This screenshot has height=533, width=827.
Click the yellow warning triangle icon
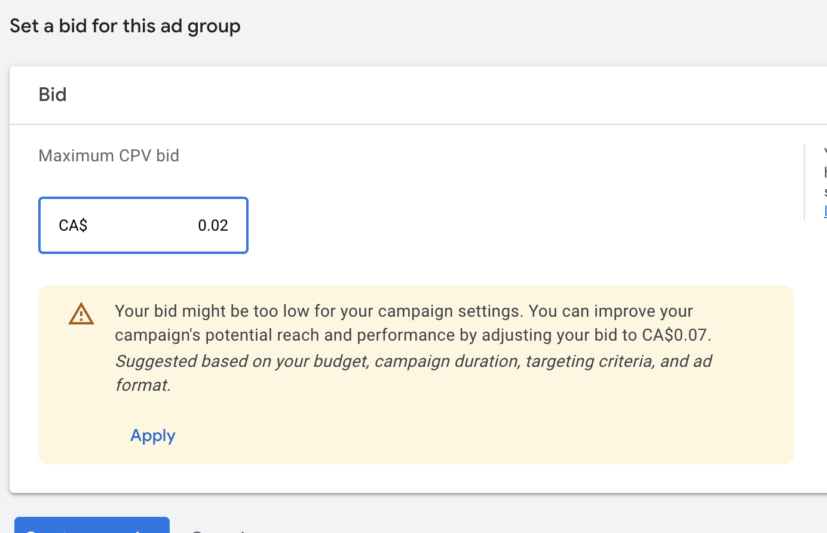[x=81, y=314]
